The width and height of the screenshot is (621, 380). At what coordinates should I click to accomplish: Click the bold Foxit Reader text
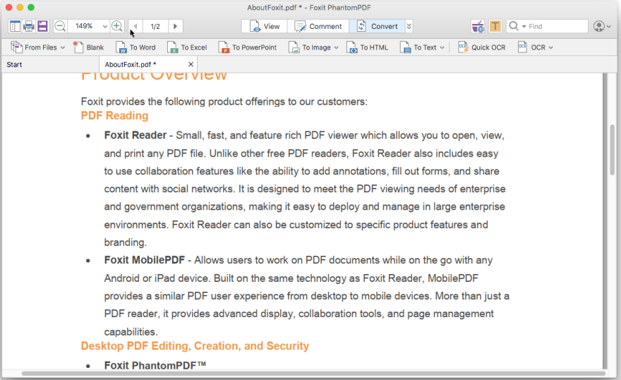(x=135, y=136)
